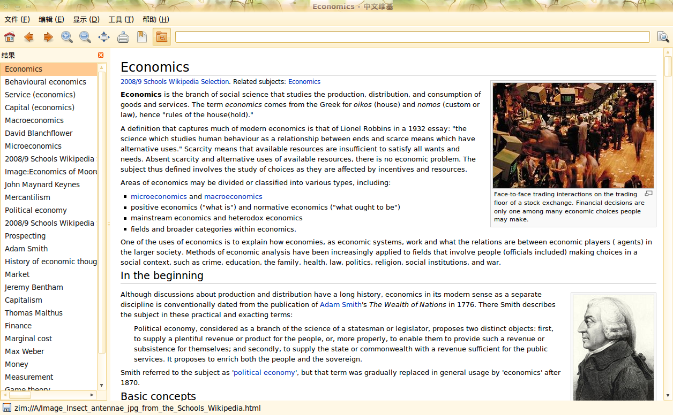Open David Blanchflower result
Screen dimensions: 673x415
point(49,133)
